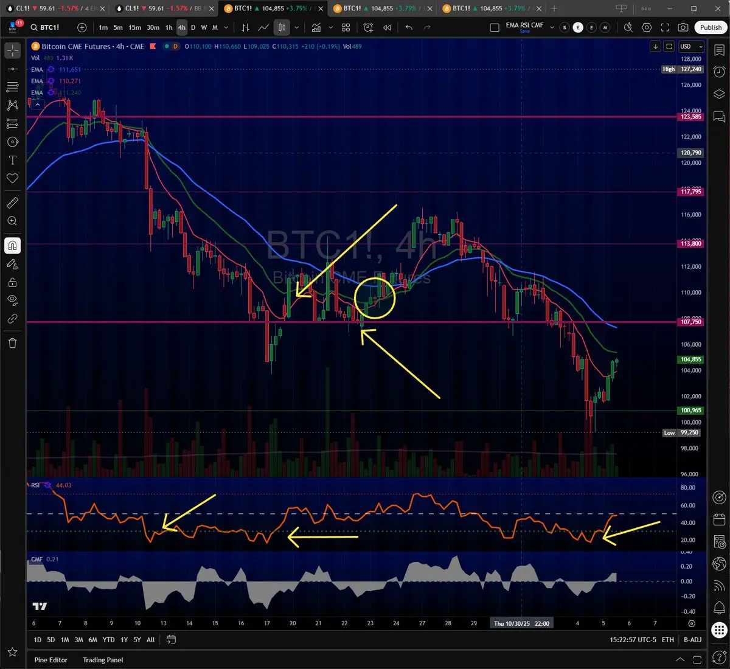Create an alert from toolbar

coord(369,27)
